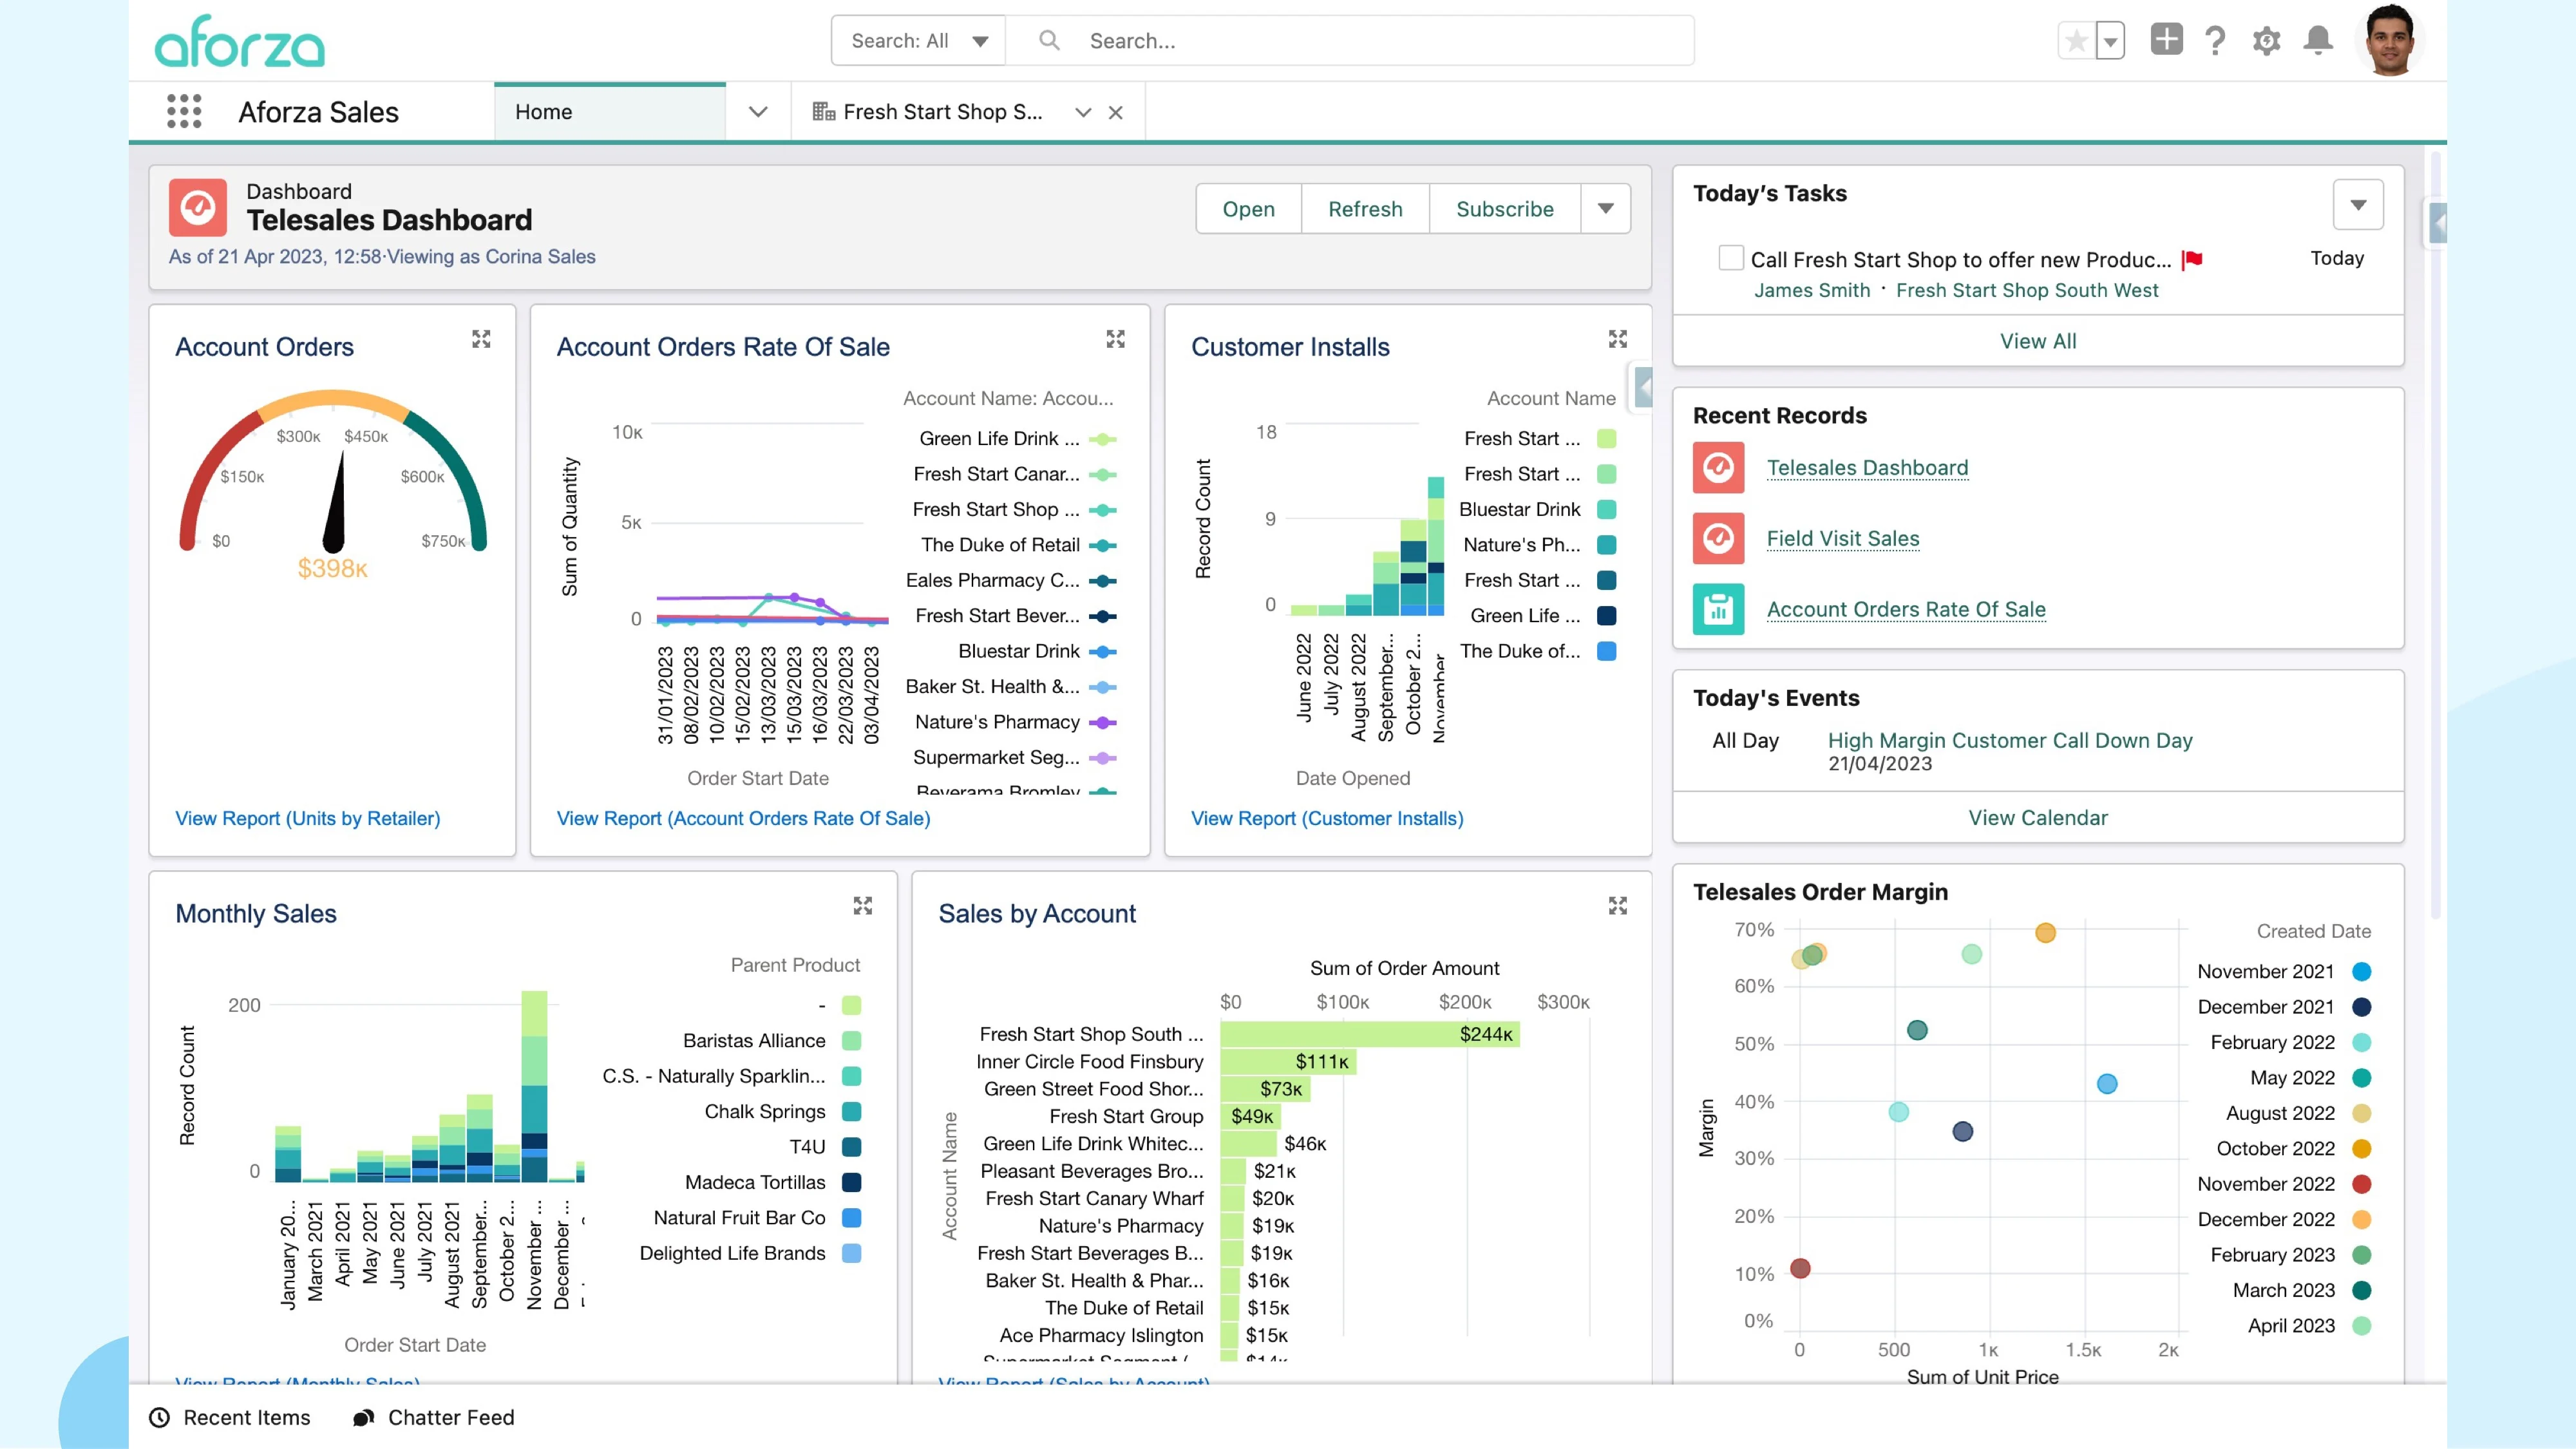
Task: Open View Report (Customer Installs)
Action: pos(1327,818)
